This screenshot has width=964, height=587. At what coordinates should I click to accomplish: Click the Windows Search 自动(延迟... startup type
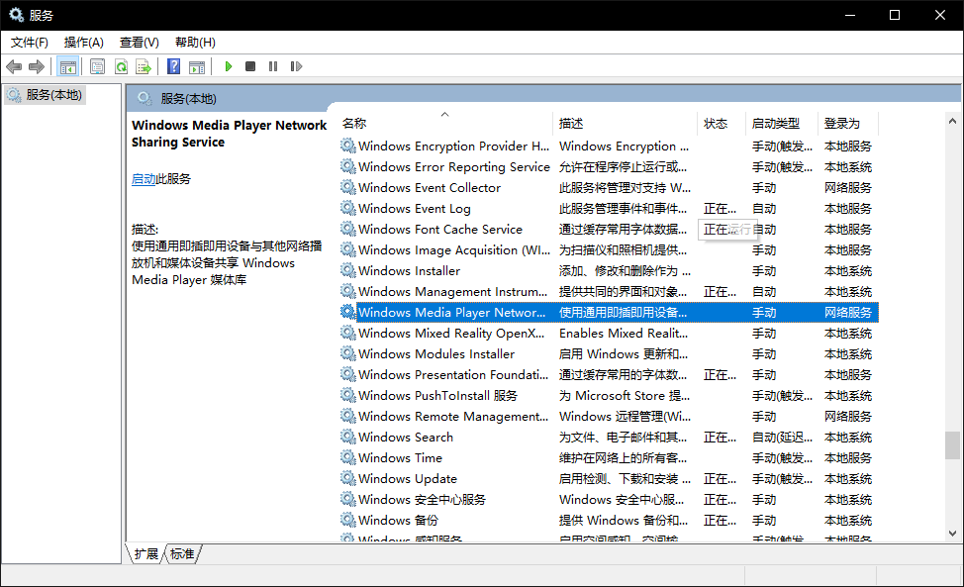tap(782, 438)
